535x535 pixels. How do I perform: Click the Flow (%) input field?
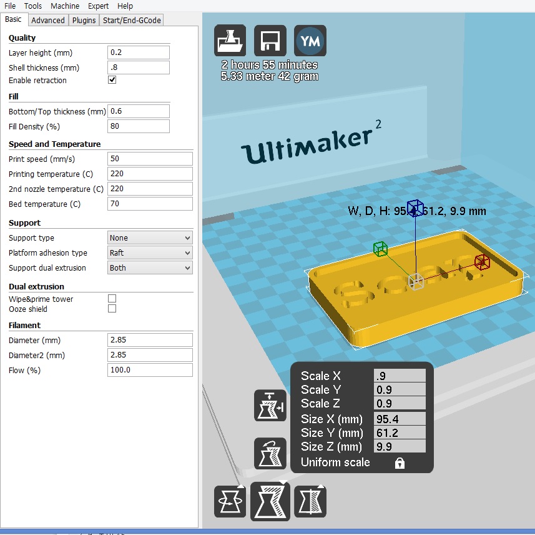tap(150, 371)
